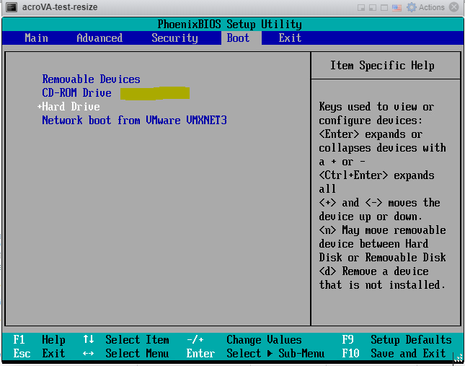The width and height of the screenshot is (465, 366).
Task: Click the US flag keyboard layout icon
Action: pos(397,7)
